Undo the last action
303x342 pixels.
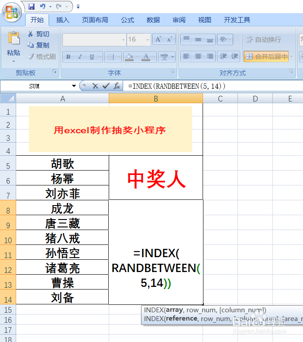point(43,7)
